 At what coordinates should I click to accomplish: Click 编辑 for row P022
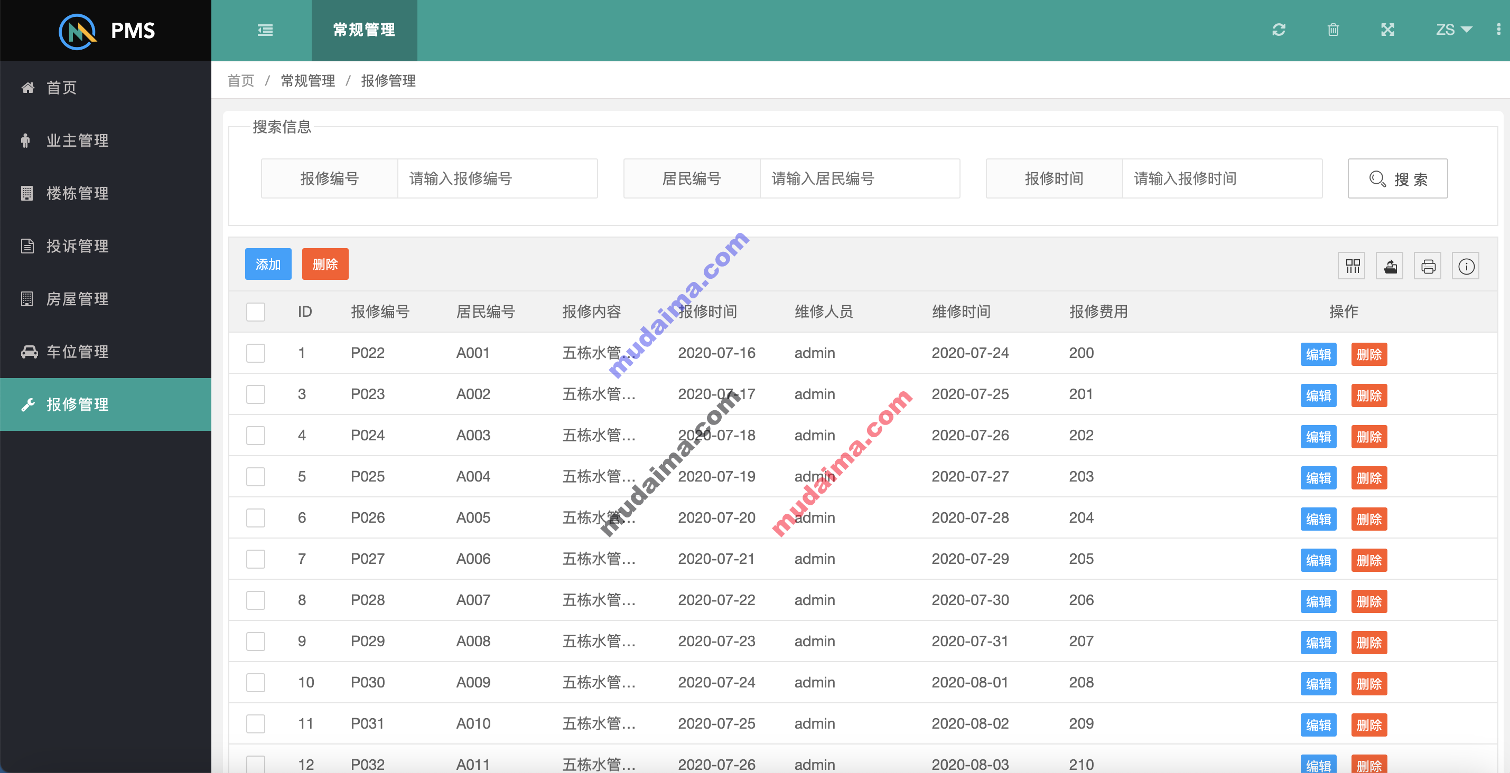tap(1318, 354)
